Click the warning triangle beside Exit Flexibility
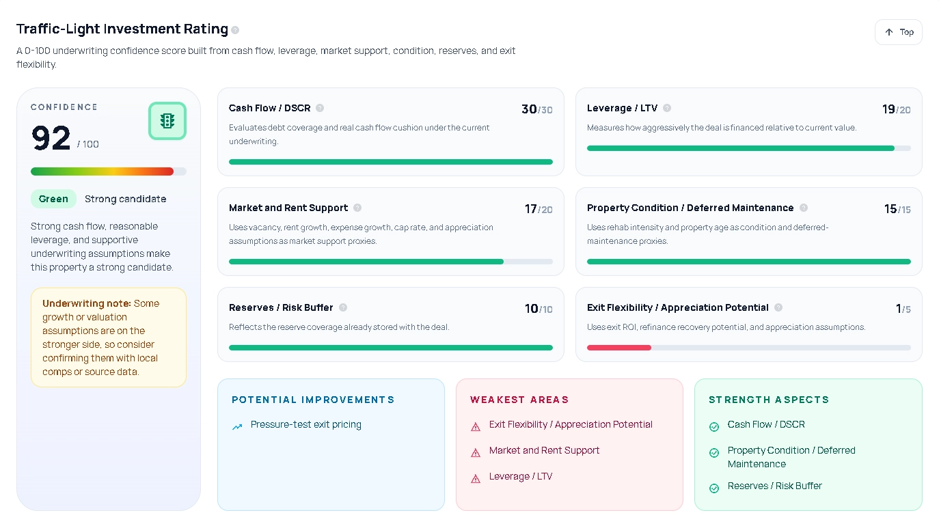This screenshot has width=939, height=526. [475, 426]
